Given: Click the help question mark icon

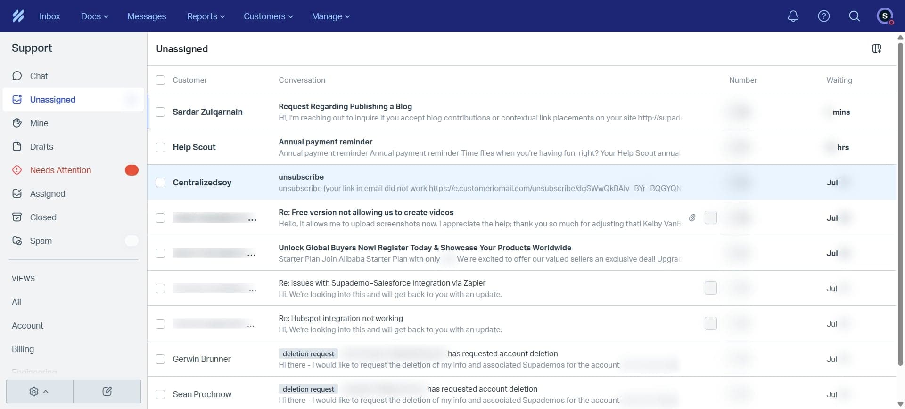Looking at the screenshot, I should tap(823, 16).
